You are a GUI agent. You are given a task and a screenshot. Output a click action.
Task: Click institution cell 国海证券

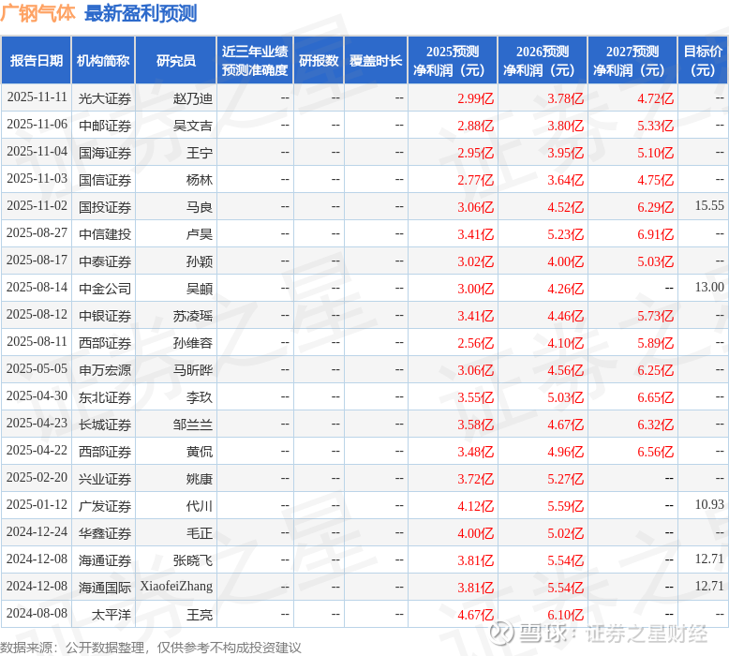(105, 153)
